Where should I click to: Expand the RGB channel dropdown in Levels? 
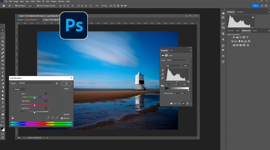coord(173,66)
